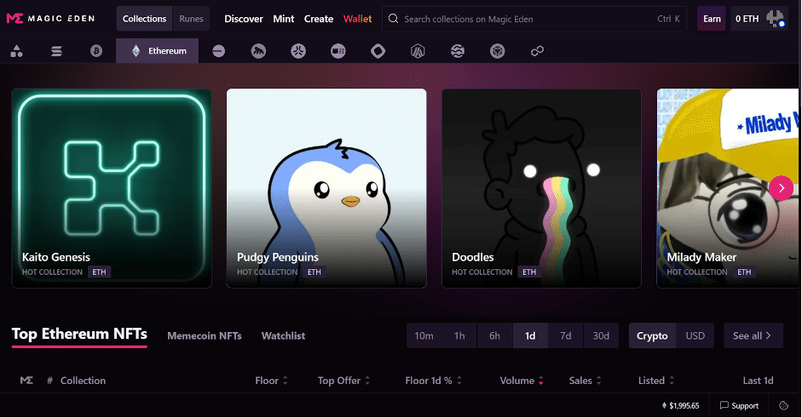Switch to the Arbitrum chain icon
802x418 pixels.
click(418, 51)
